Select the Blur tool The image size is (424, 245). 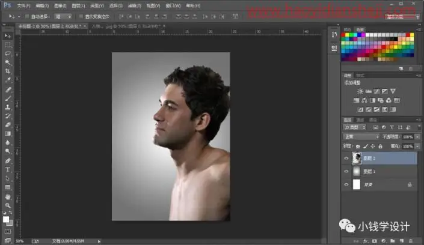pos(8,143)
